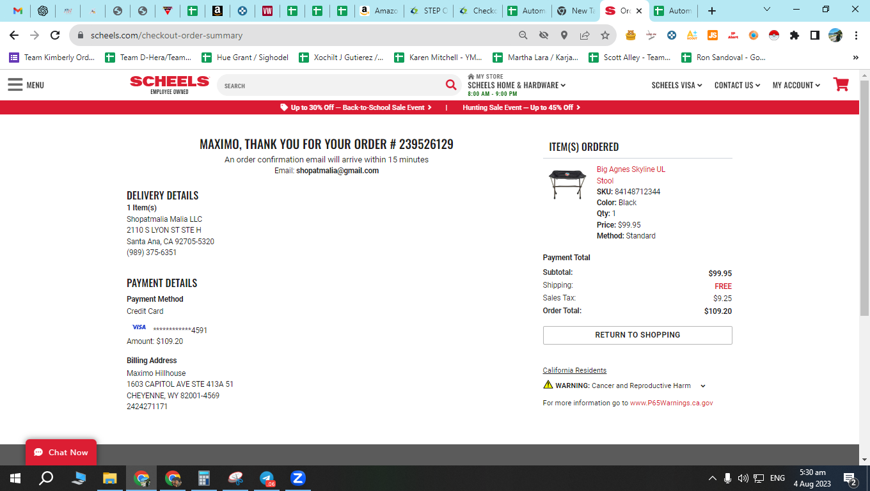Open Zoom from the taskbar

297,478
